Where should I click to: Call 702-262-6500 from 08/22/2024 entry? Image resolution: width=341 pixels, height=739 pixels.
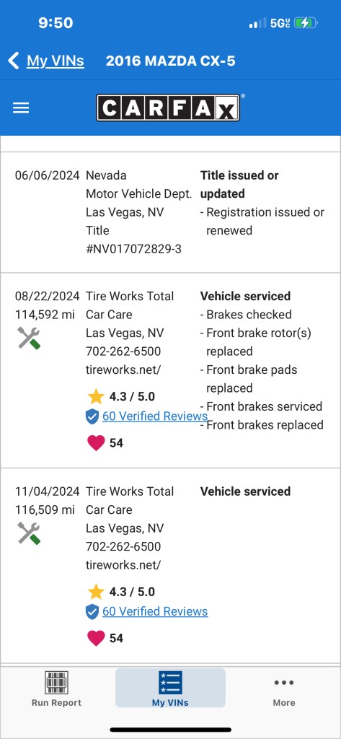pos(123,351)
